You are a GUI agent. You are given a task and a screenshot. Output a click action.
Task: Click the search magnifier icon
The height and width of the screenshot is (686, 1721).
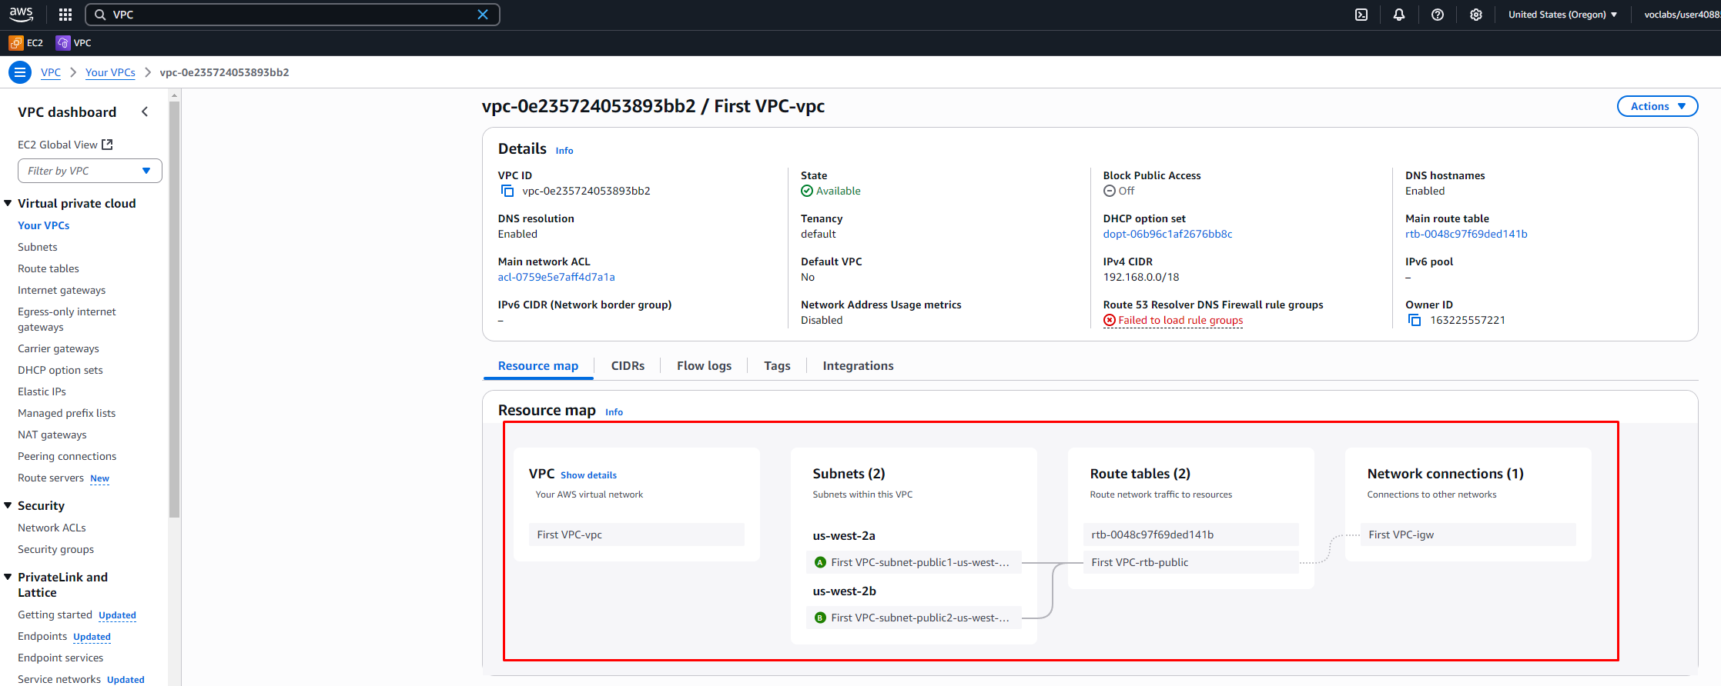(x=100, y=15)
